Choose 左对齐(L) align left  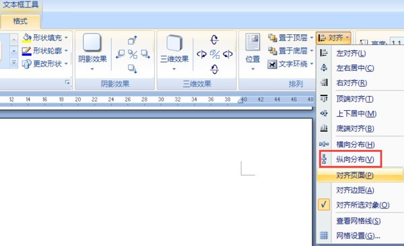coord(360,53)
